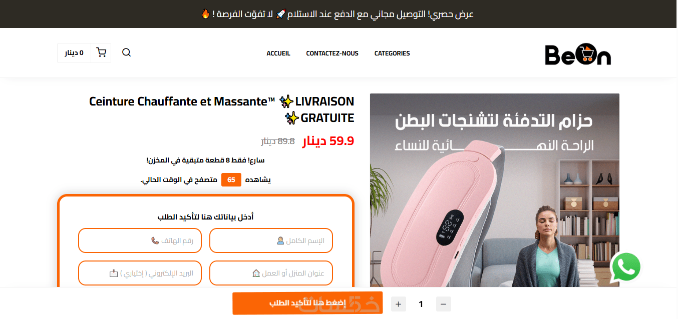Open WhatsApp chat floating icon
Screen dimensions: 678x319
(x=626, y=267)
